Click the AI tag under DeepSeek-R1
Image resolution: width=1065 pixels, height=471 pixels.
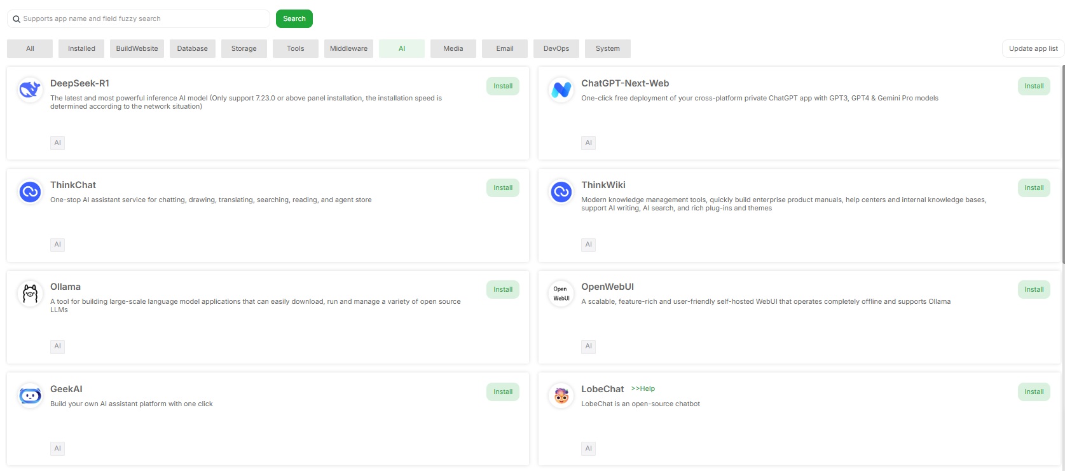(x=57, y=142)
